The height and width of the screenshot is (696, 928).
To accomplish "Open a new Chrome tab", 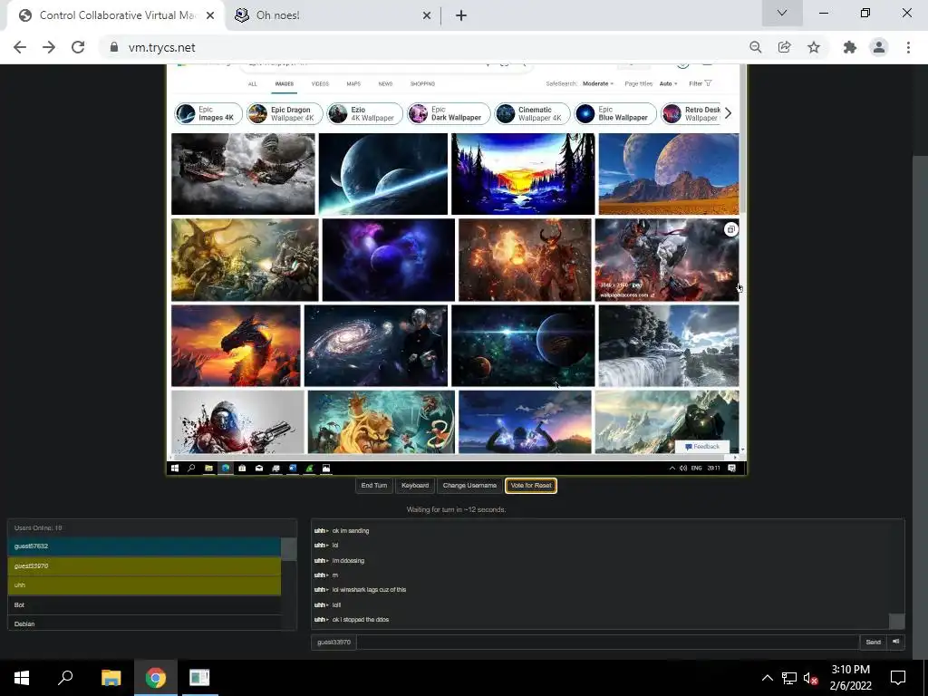I will (x=461, y=15).
